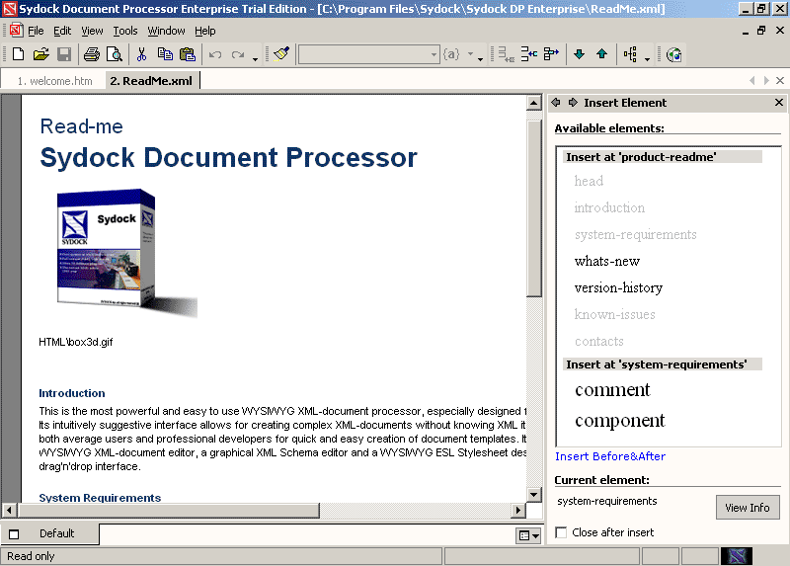The width and height of the screenshot is (790, 566).
Task: Show next document tab arrow
Action: tap(766, 80)
